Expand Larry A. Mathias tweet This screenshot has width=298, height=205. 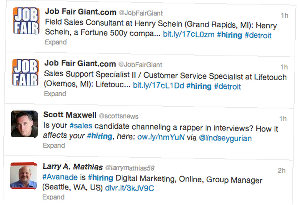click(x=53, y=197)
